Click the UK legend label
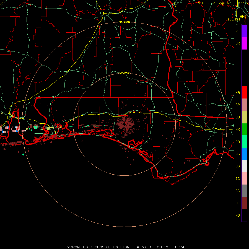This screenshot has width=249, height=249. (237, 43)
